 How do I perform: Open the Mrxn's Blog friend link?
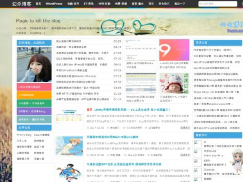tap(24, 134)
